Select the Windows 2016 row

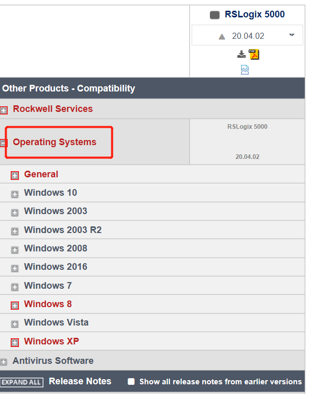pos(55,267)
